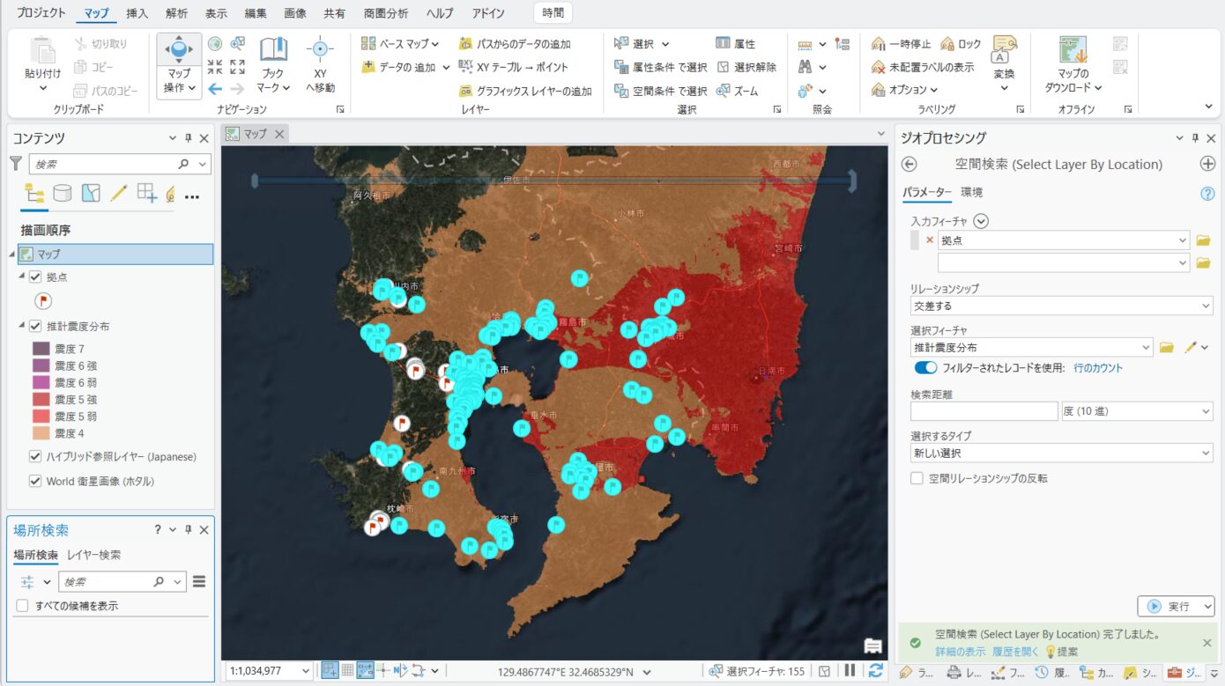Click the Download Map (マップのダウンロード) icon

[1073, 49]
